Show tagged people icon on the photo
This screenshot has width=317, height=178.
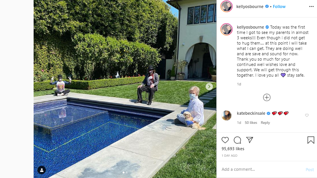[x=42, y=170]
